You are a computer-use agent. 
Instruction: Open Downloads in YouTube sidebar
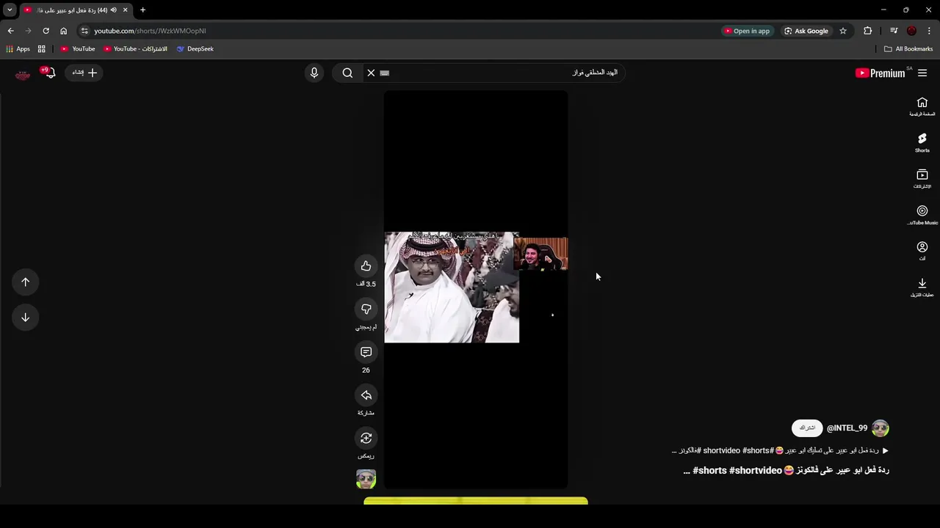(922, 287)
